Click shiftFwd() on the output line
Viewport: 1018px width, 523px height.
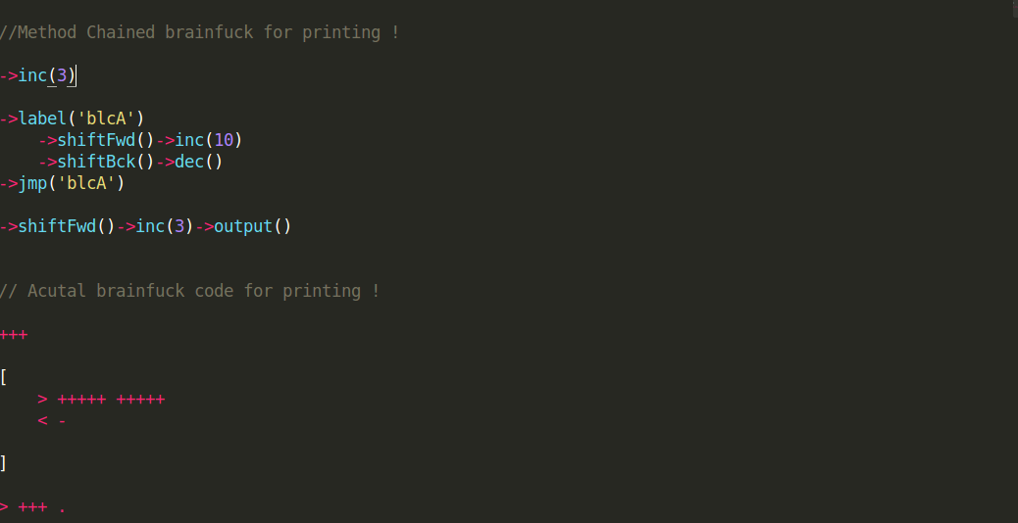67,227
